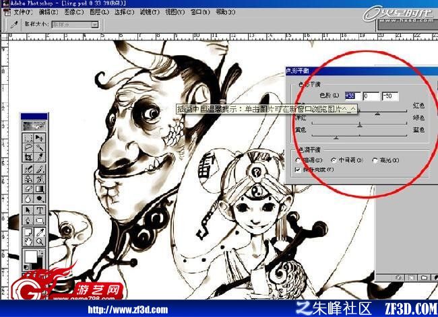Screen dimensions: 438x317
Task: Select the Eyedropper tool in the toolbox
Action: [x=39, y=232]
